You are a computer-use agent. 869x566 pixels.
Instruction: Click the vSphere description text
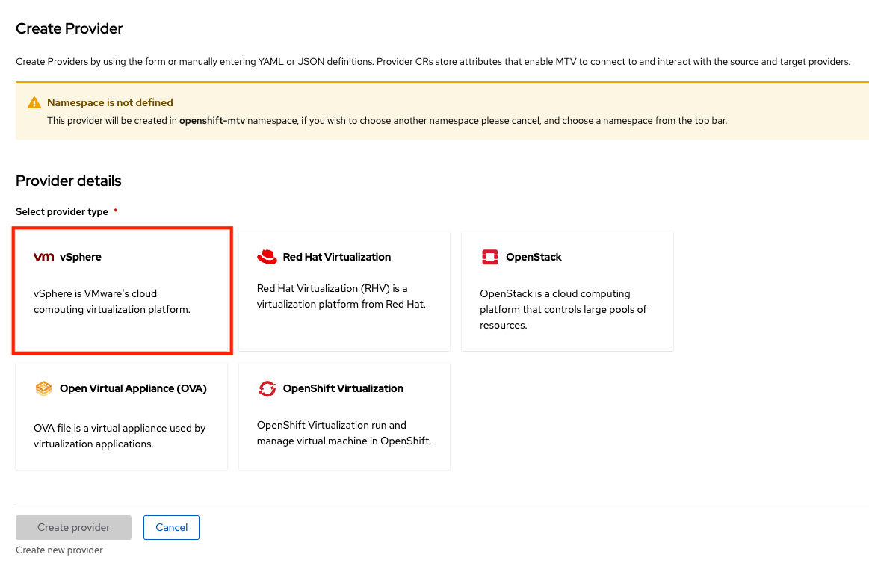click(x=112, y=301)
